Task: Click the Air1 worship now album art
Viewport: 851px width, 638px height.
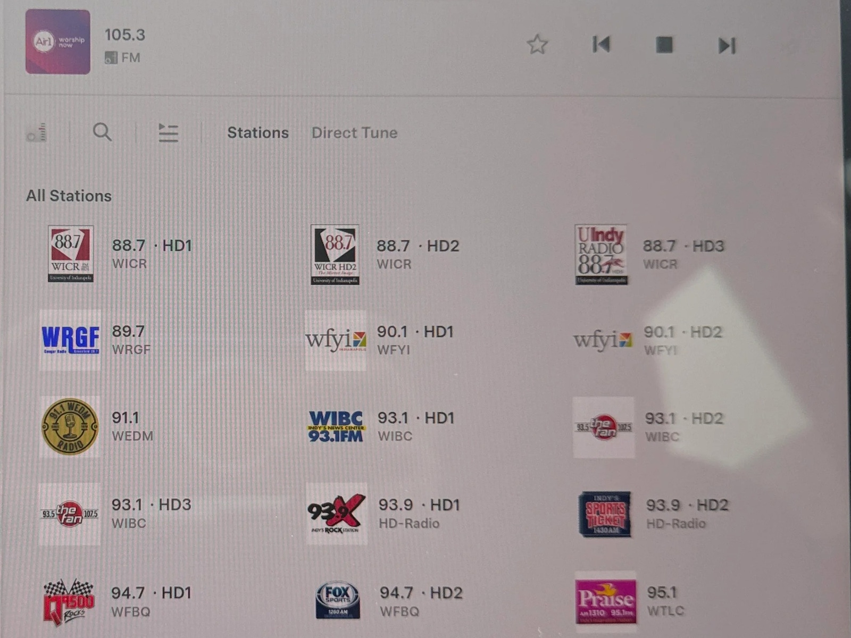Action: 58,42
